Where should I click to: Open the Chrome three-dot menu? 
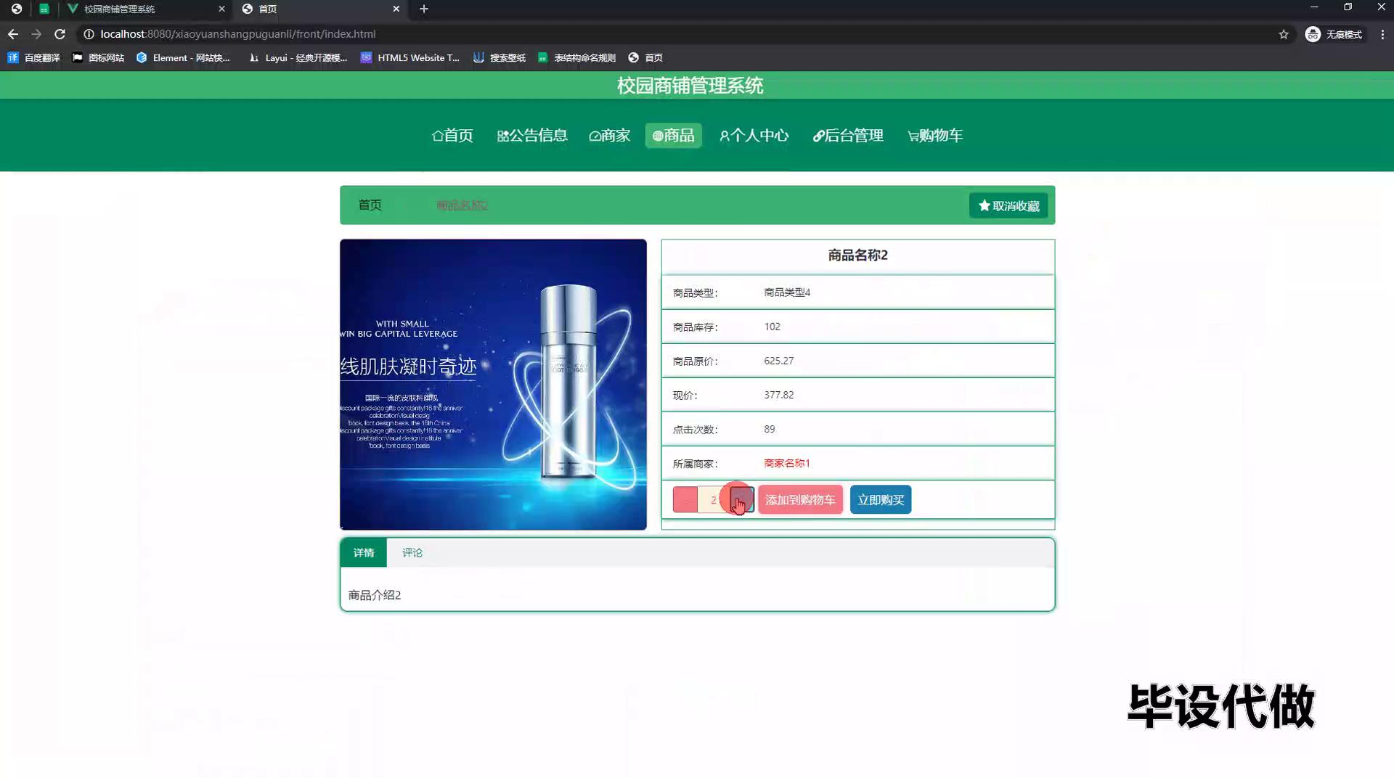[x=1382, y=34]
